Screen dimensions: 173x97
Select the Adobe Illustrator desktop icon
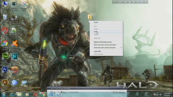coord(5,85)
